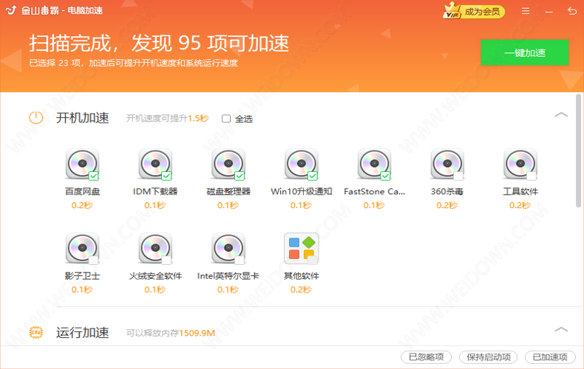
Task: Collapse the 运行加速 section chevron
Action: point(561,329)
